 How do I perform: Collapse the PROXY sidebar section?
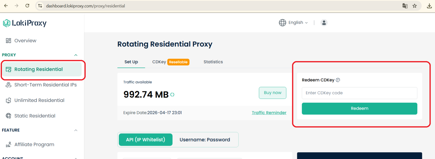pyautogui.click(x=76, y=55)
